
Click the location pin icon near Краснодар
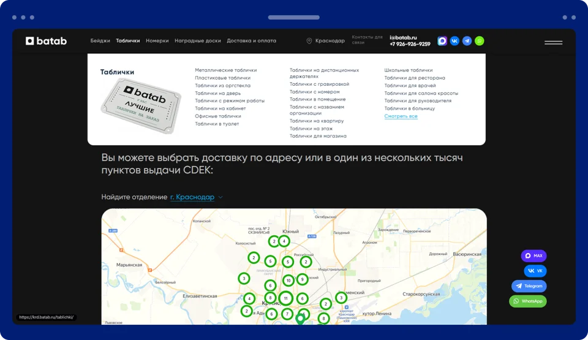pyautogui.click(x=309, y=41)
